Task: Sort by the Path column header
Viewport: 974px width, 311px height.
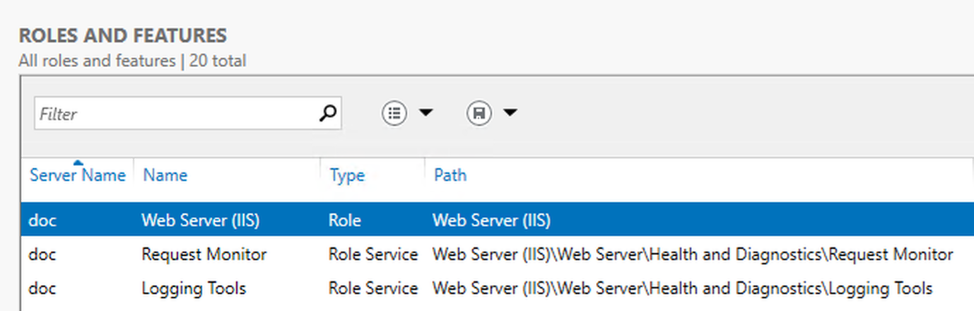Action: click(450, 175)
